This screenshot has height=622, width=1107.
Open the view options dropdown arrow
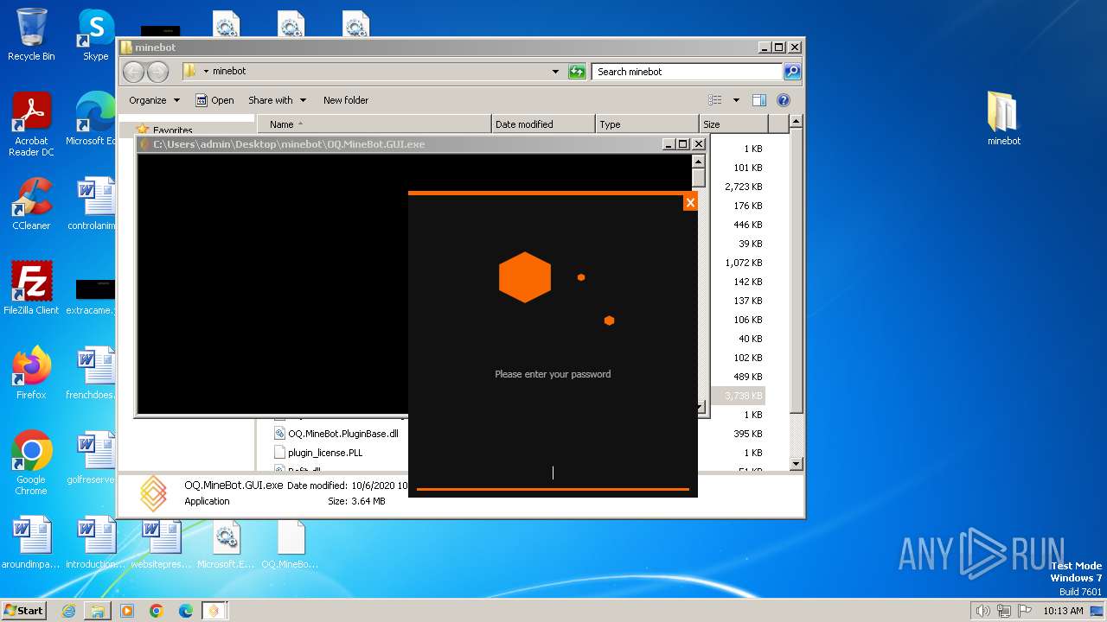coord(736,100)
